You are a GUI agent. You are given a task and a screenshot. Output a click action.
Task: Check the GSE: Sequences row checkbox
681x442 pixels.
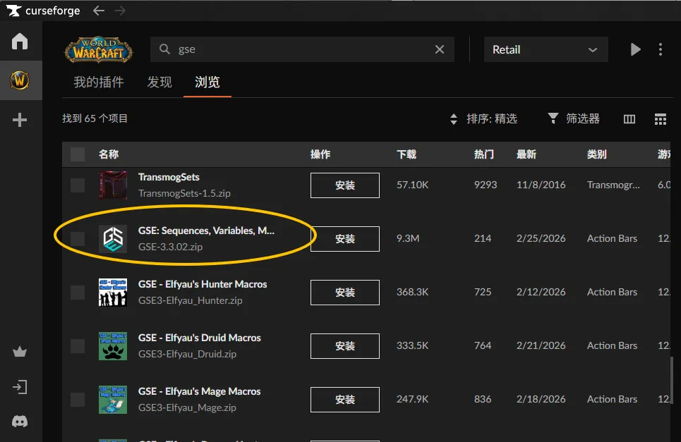pyautogui.click(x=78, y=238)
